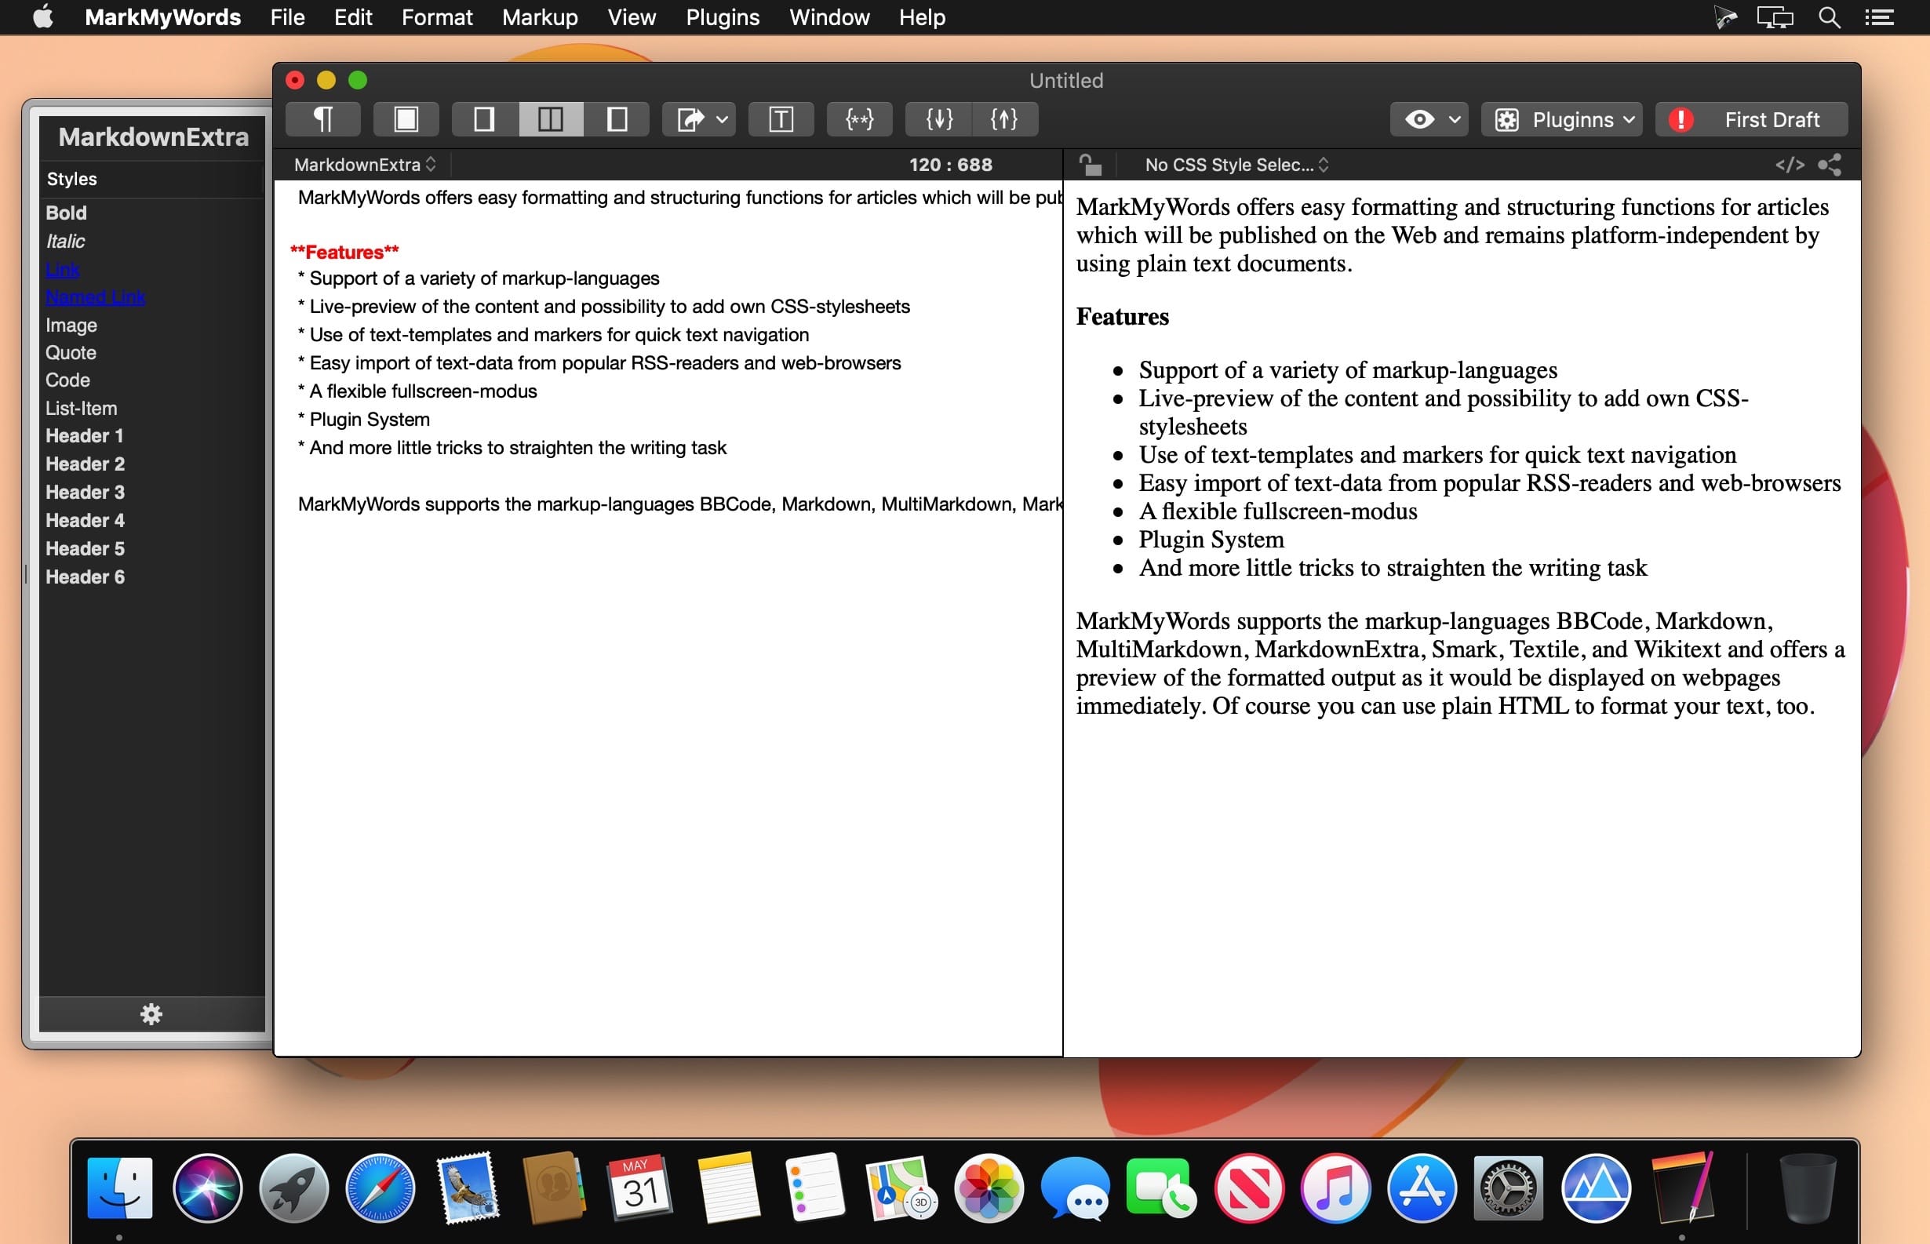Click the share icon in preview header
Viewport: 1930px width, 1244px height.
[x=1829, y=165]
